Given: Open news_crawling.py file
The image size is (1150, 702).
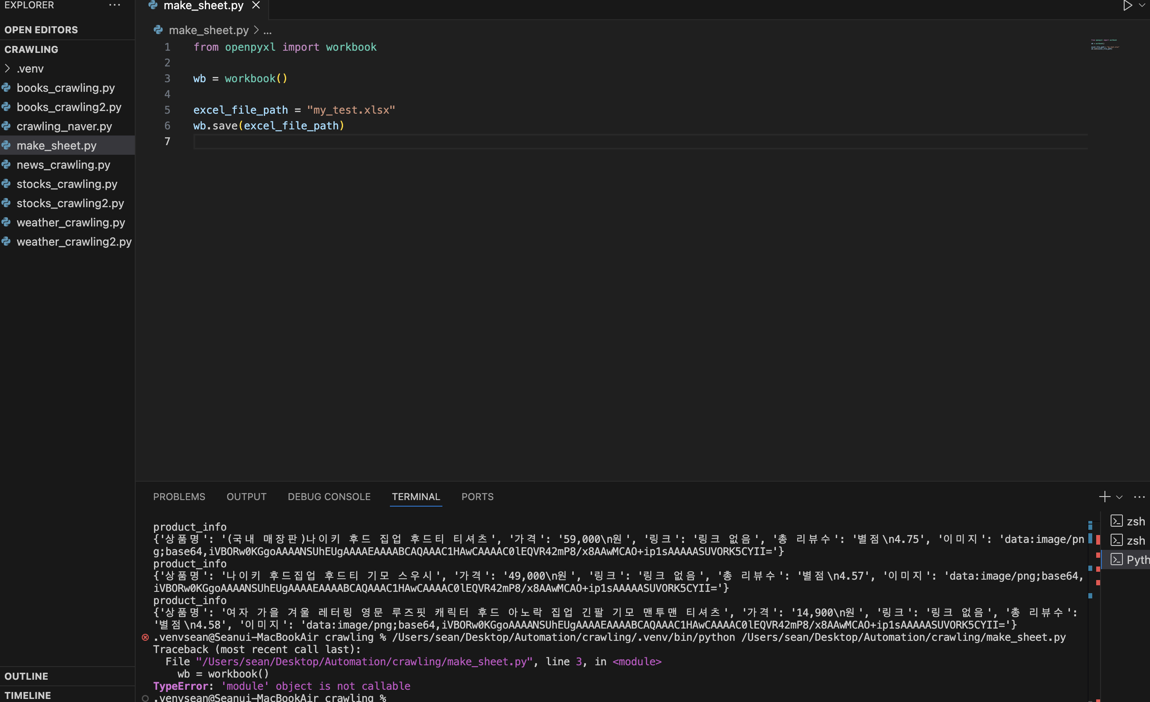Looking at the screenshot, I should 63,164.
